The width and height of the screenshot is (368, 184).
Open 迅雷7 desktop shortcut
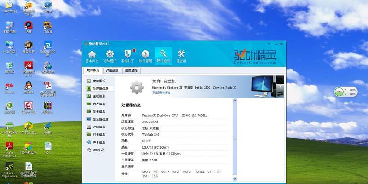[x=48, y=128]
